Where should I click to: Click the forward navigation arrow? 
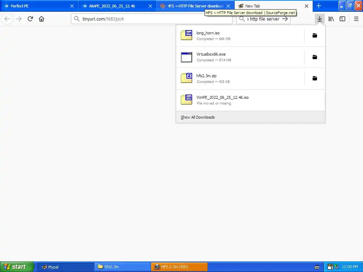click(19, 19)
